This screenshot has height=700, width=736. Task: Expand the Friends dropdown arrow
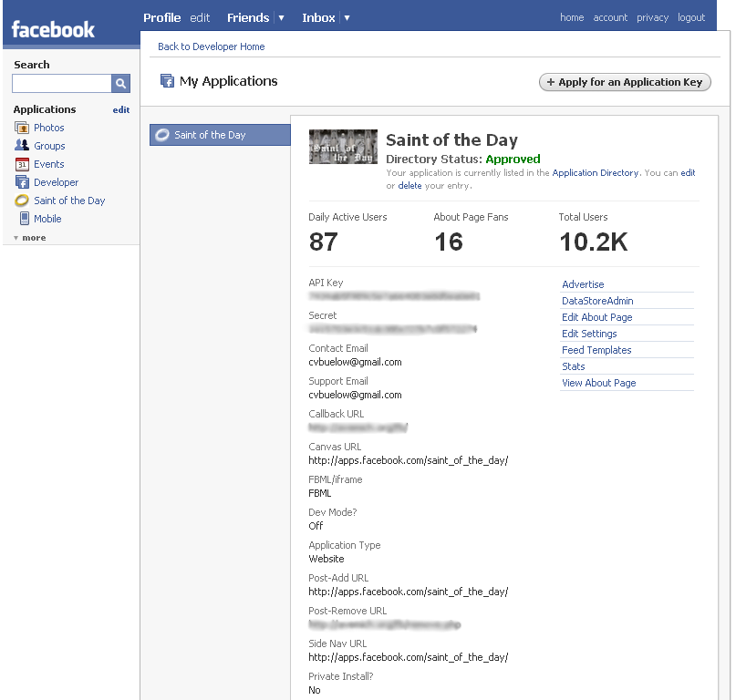click(281, 18)
